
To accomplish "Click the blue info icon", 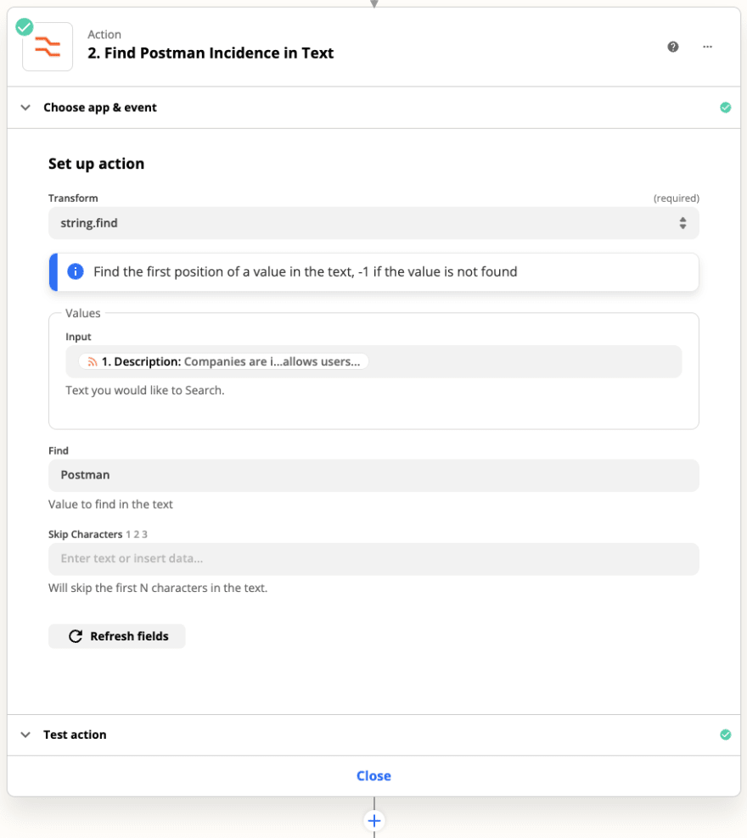I will 76,271.
